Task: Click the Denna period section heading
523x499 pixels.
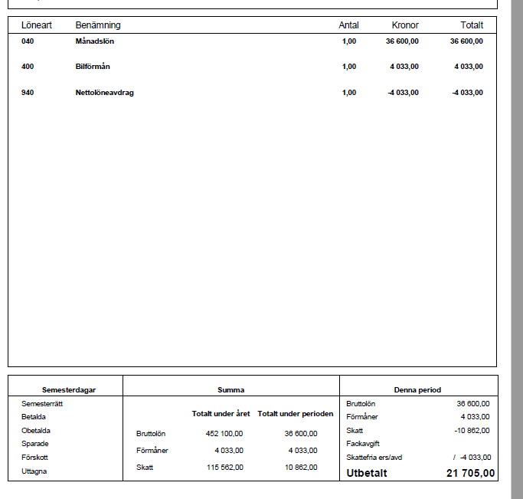Action: point(417,390)
